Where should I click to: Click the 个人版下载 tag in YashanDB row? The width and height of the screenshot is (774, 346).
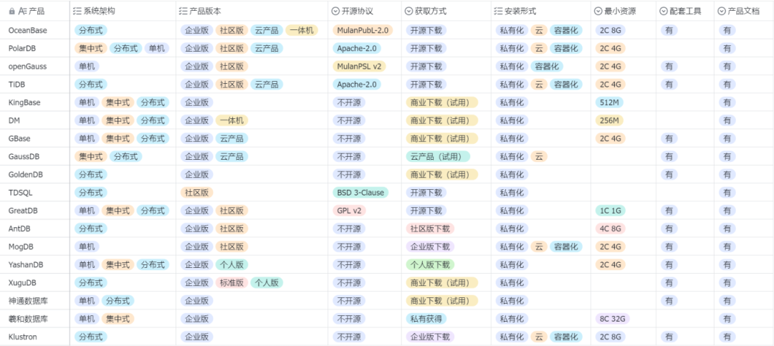tap(430, 264)
